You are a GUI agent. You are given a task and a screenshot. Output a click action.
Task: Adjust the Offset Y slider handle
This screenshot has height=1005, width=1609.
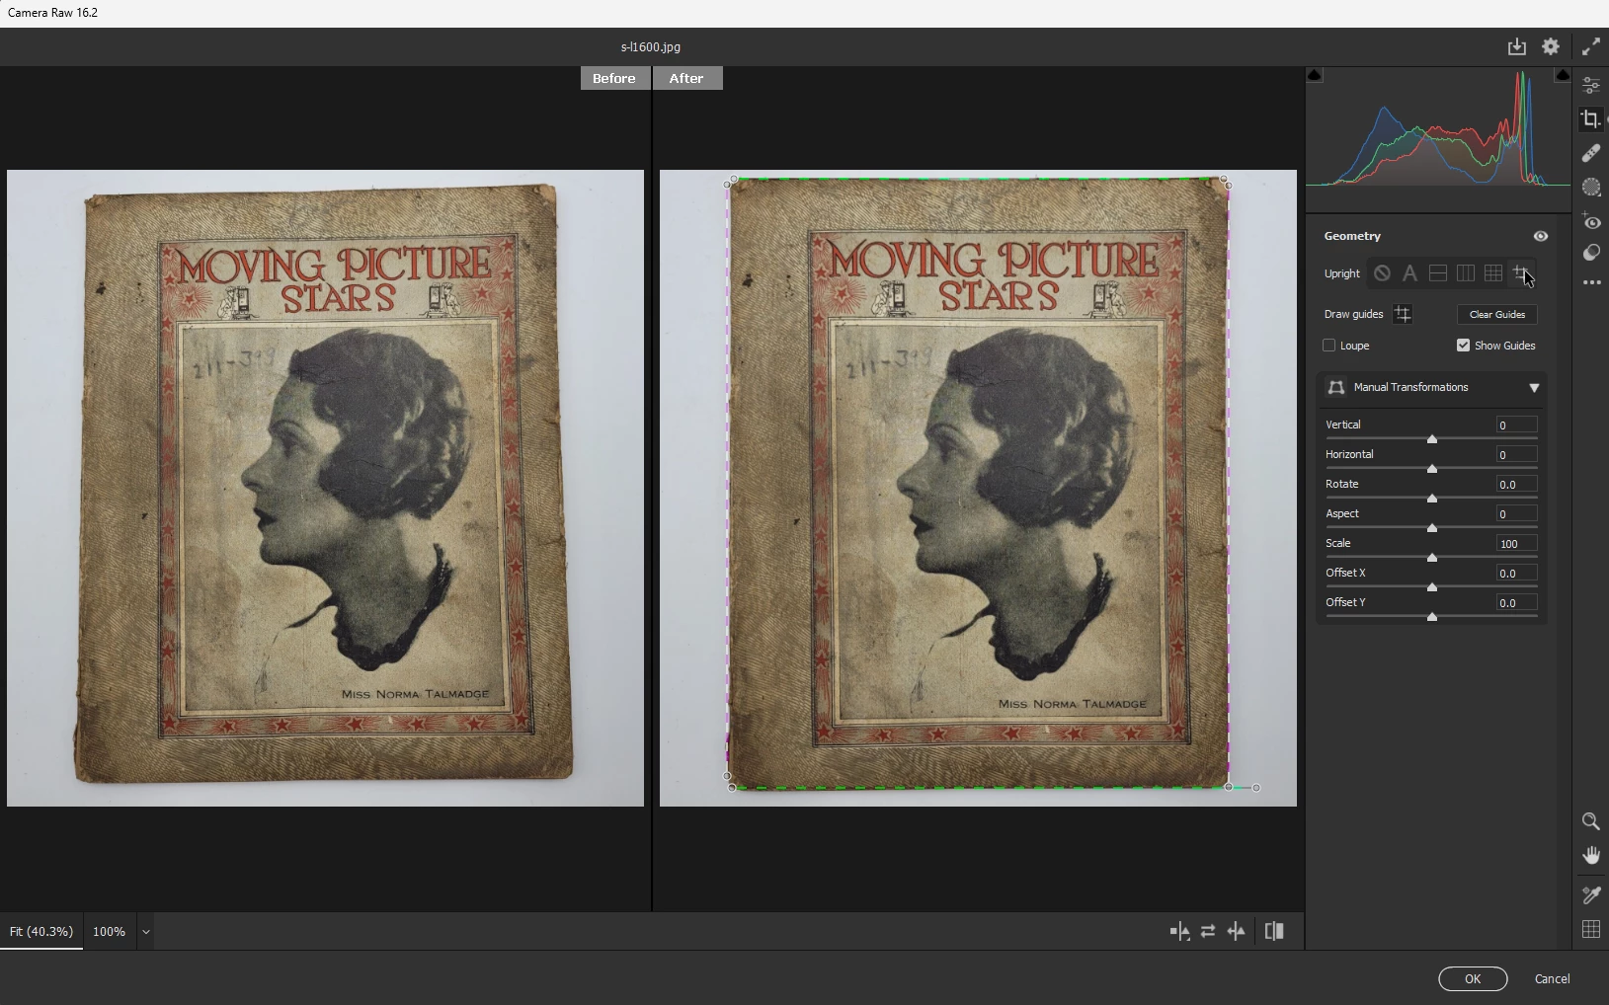[x=1432, y=617]
